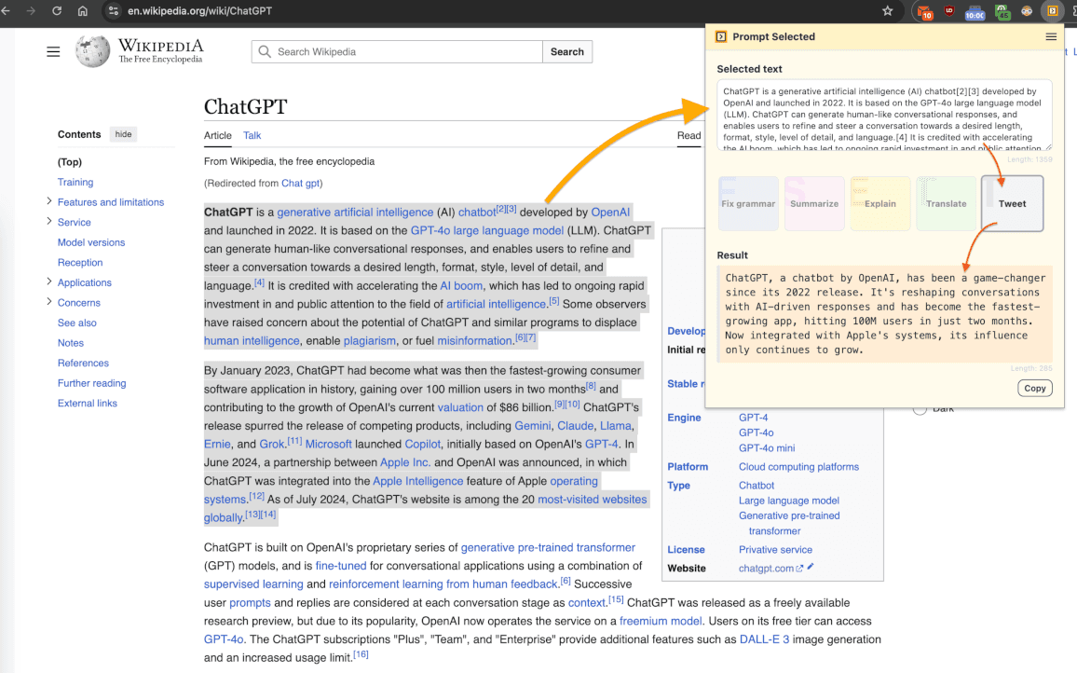Image resolution: width=1077 pixels, height=673 pixels.
Task: Click the Wikipedia globe logo
Action: pos(92,51)
